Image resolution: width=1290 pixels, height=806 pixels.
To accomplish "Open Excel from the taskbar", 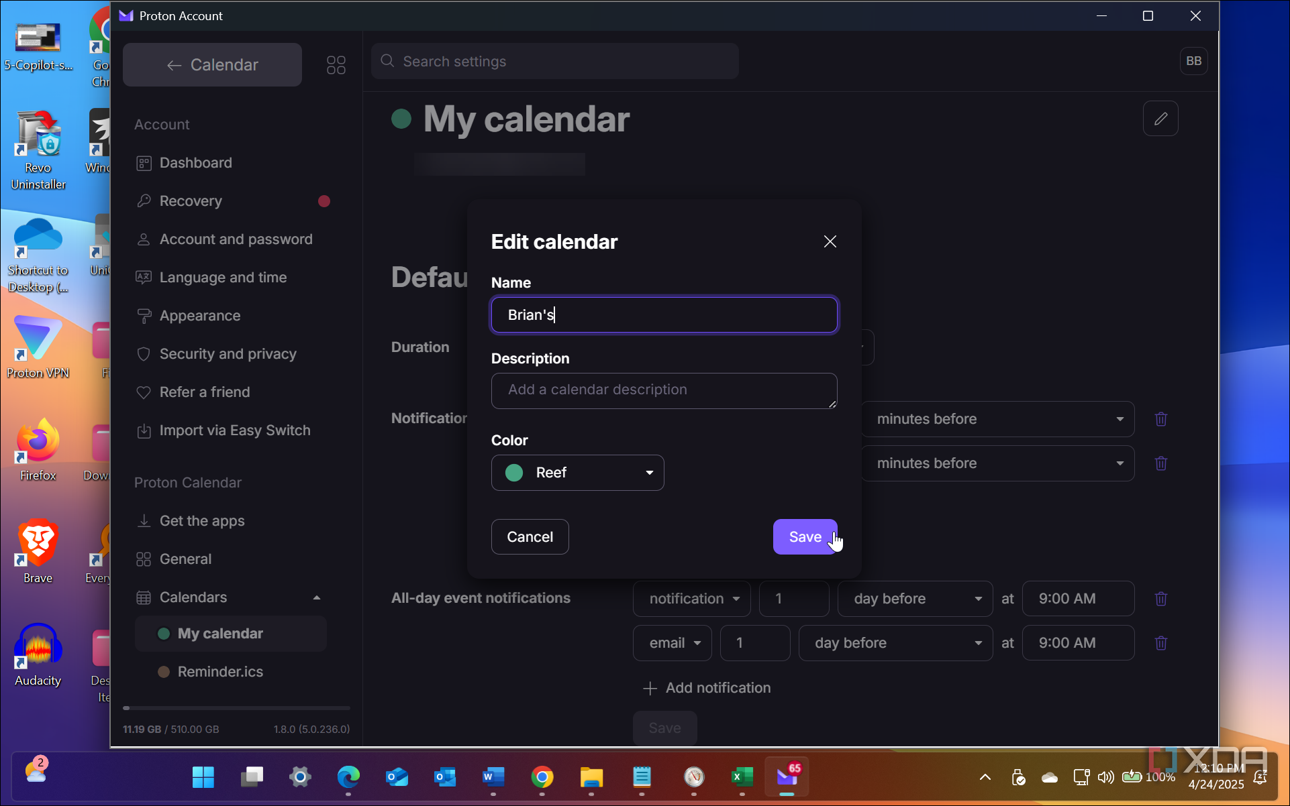I will tap(742, 777).
